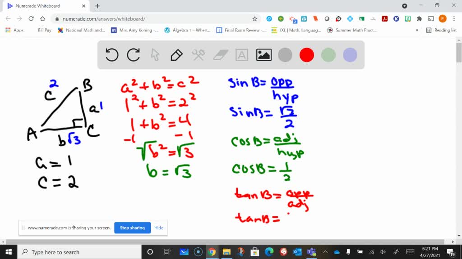Select the pointer/cursor tool
462x259 pixels.
[x=155, y=55]
